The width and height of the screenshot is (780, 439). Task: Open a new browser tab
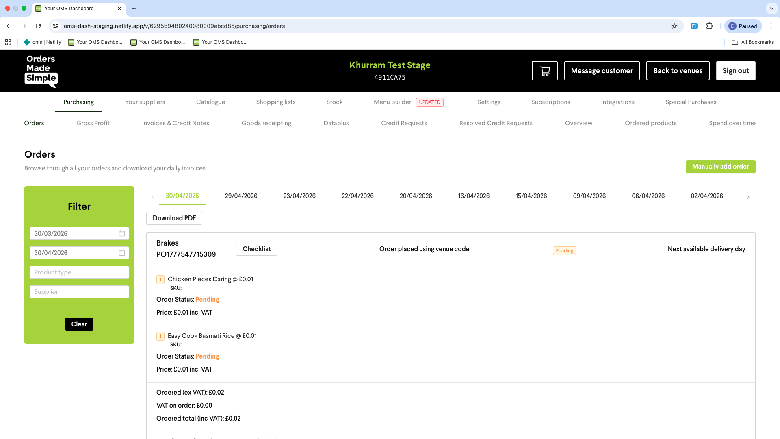coord(134,8)
